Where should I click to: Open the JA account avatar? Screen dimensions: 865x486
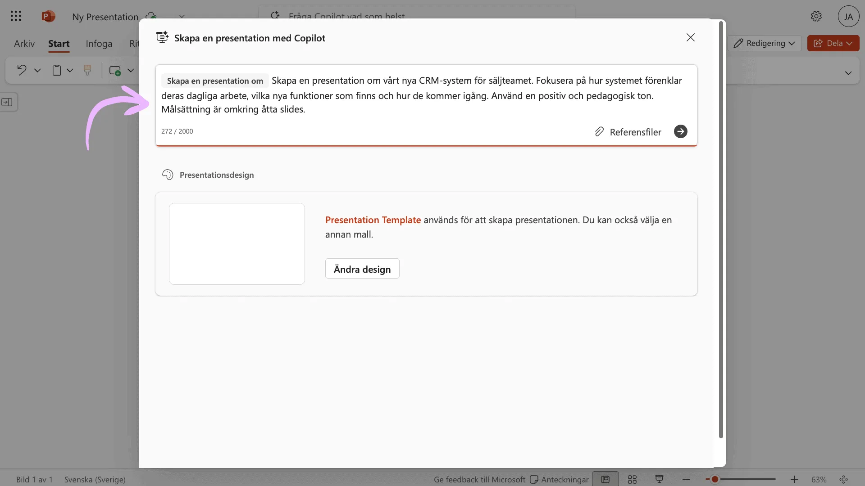pyautogui.click(x=848, y=17)
